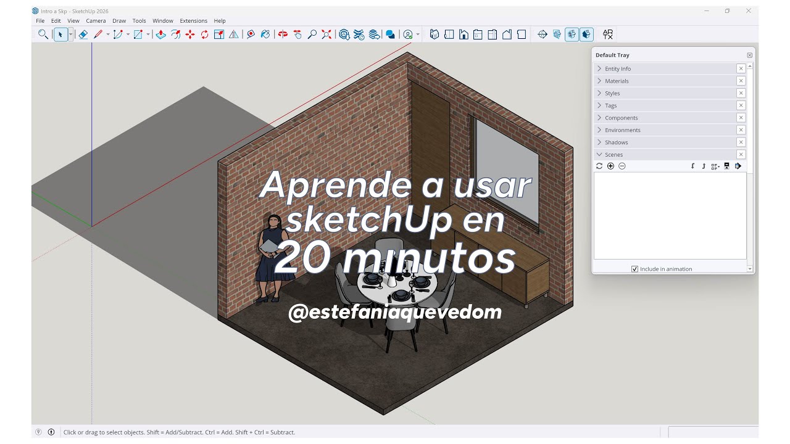The image size is (790, 444).
Task: Open the Arc tool dropdown arrow
Action: click(128, 35)
